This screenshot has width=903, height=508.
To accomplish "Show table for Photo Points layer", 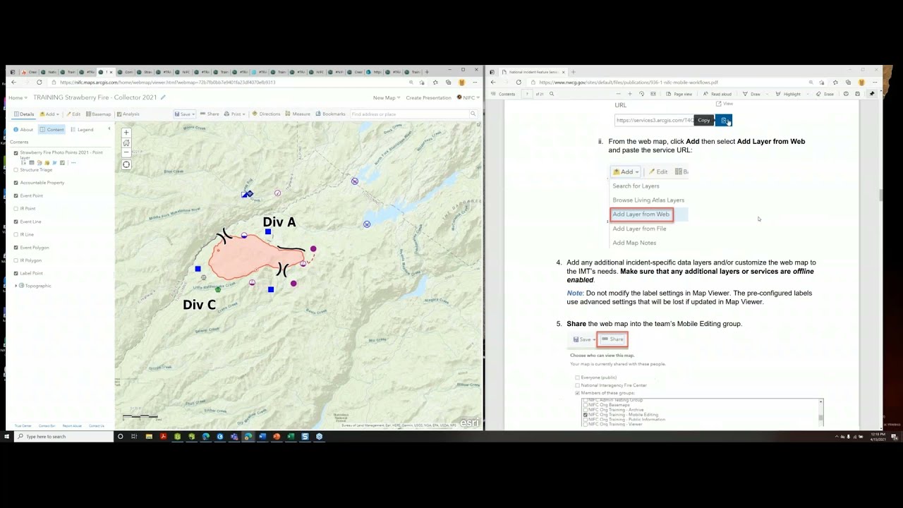I will click(x=32, y=163).
